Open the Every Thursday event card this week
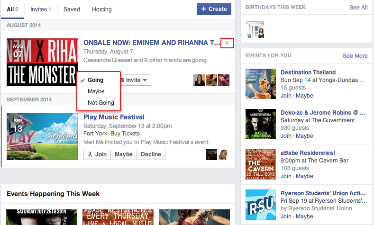Image resolution: width=374 pixels, height=225 pixels. click(x=118, y=217)
